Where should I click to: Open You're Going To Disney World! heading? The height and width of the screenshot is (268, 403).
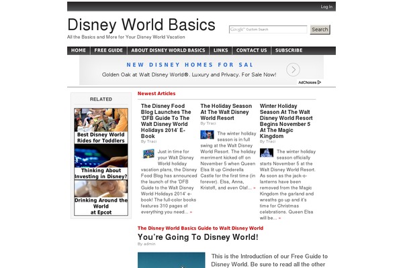pyautogui.click(x=198, y=237)
